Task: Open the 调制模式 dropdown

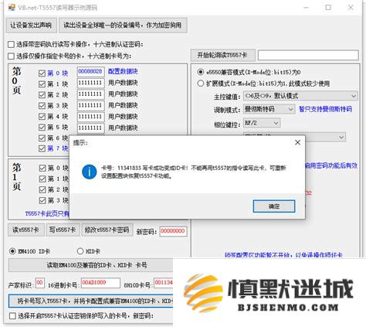Action: coord(269,109)
